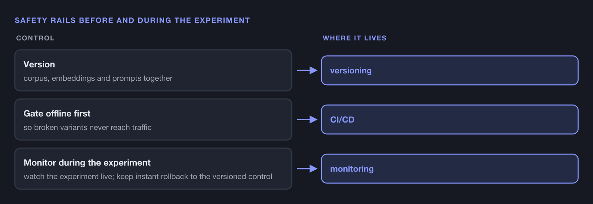Image resolution: width=593 pixels, height=204 pixels.
Task: Click the corpus, embeddings and prompts description
Action: click(98, 78)
